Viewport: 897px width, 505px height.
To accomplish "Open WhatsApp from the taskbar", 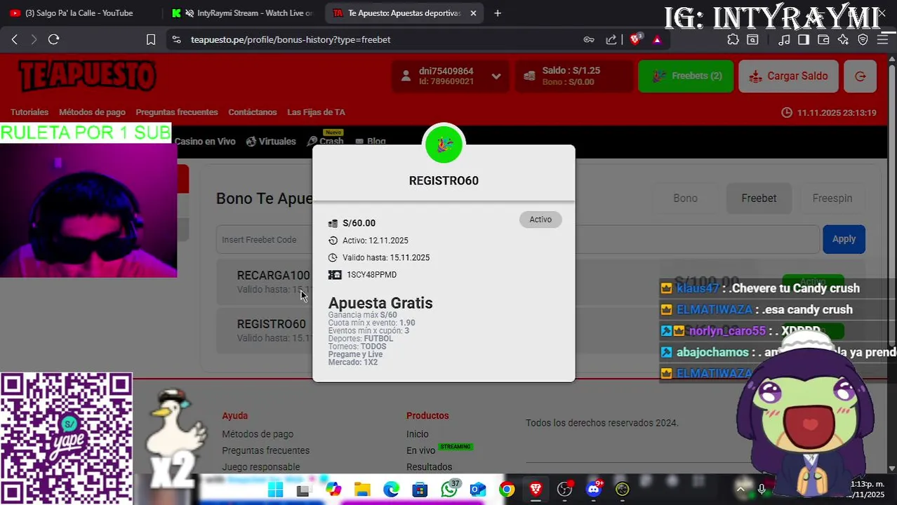I will coord(449,489).
